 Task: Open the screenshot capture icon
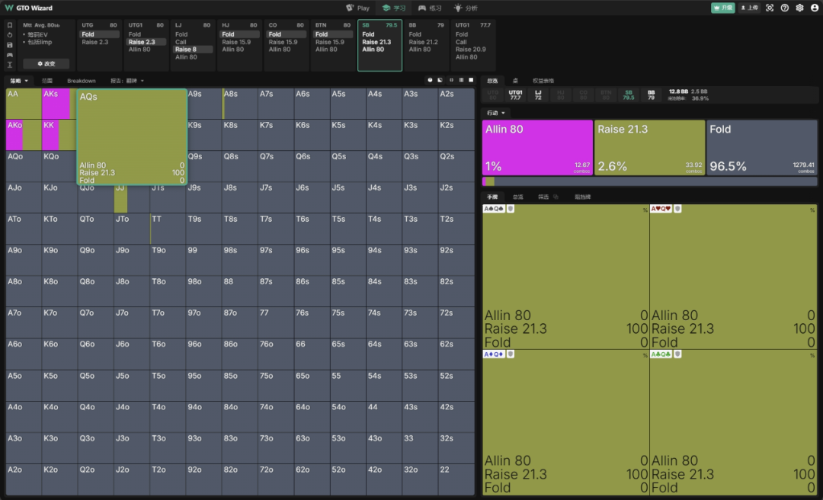tap(770, 8)
